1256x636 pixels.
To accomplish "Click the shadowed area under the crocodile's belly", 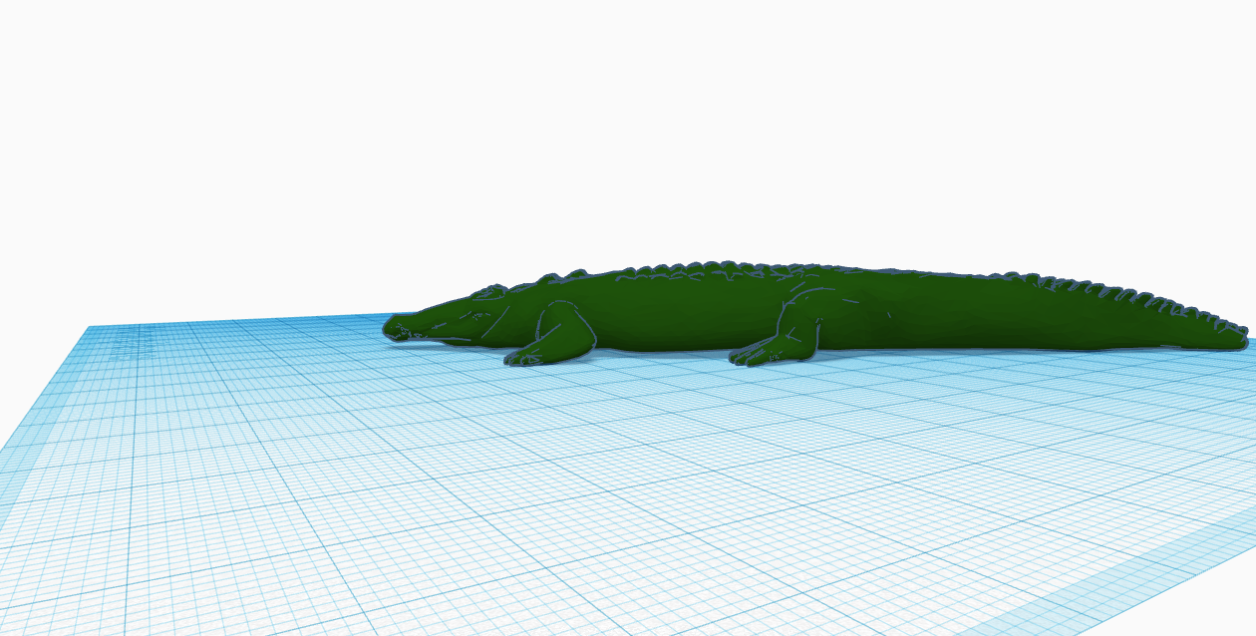I will 648,349.
